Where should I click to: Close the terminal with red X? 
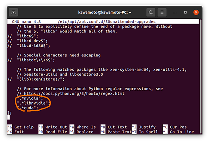click(196, 12)
